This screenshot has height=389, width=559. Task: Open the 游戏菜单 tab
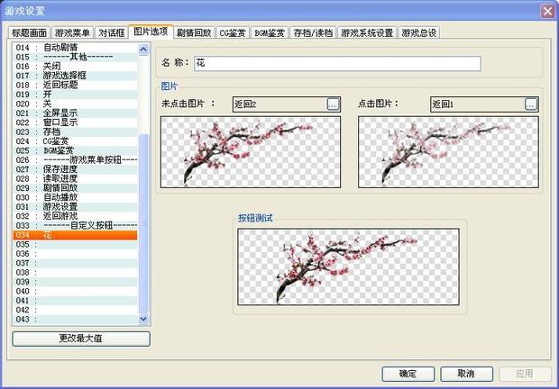[x=72, y=32]
